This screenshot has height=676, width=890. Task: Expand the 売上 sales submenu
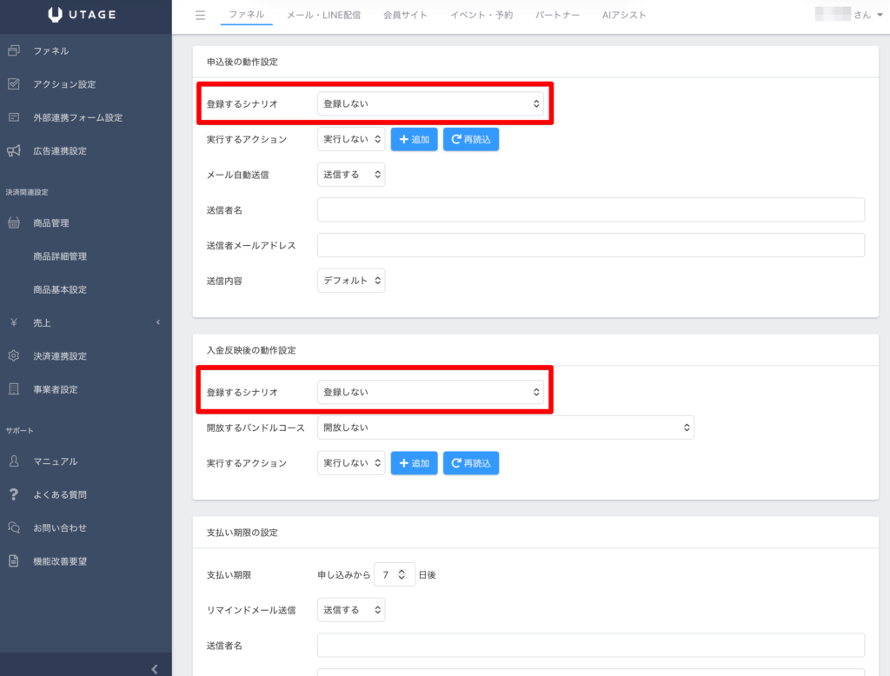[157, 323]
